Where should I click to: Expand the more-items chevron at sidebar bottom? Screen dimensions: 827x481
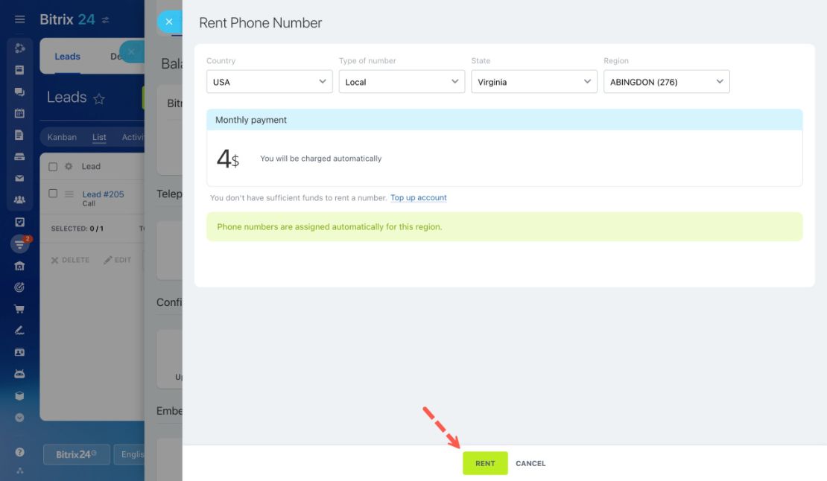pyautogui.click(x=19, y=418)
